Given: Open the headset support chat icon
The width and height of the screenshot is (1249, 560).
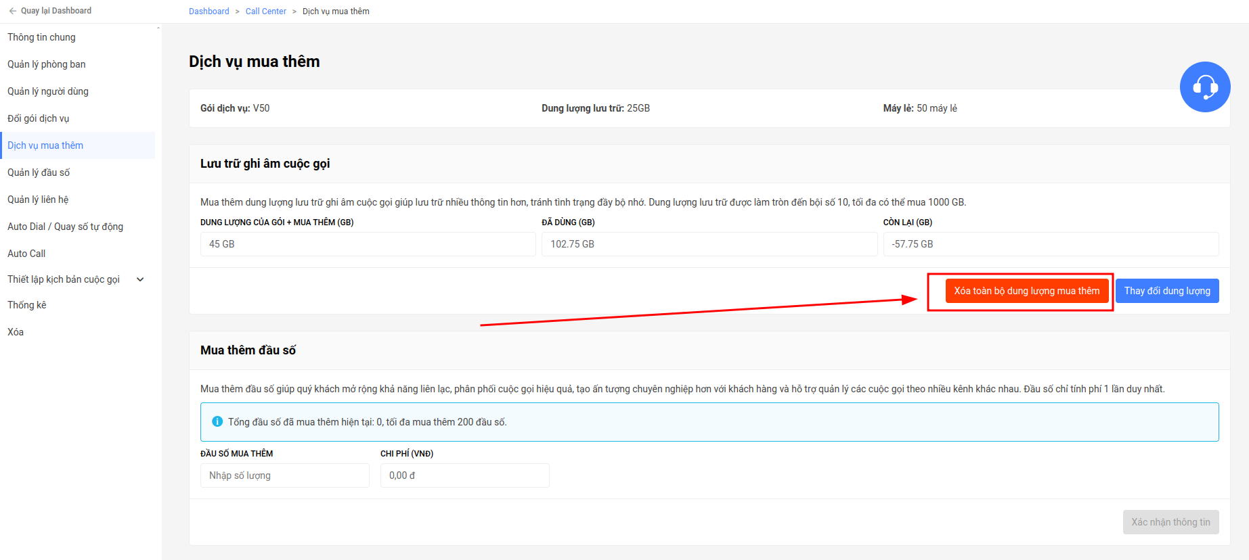Looking at the screenshot, I should click(1204, 87).
